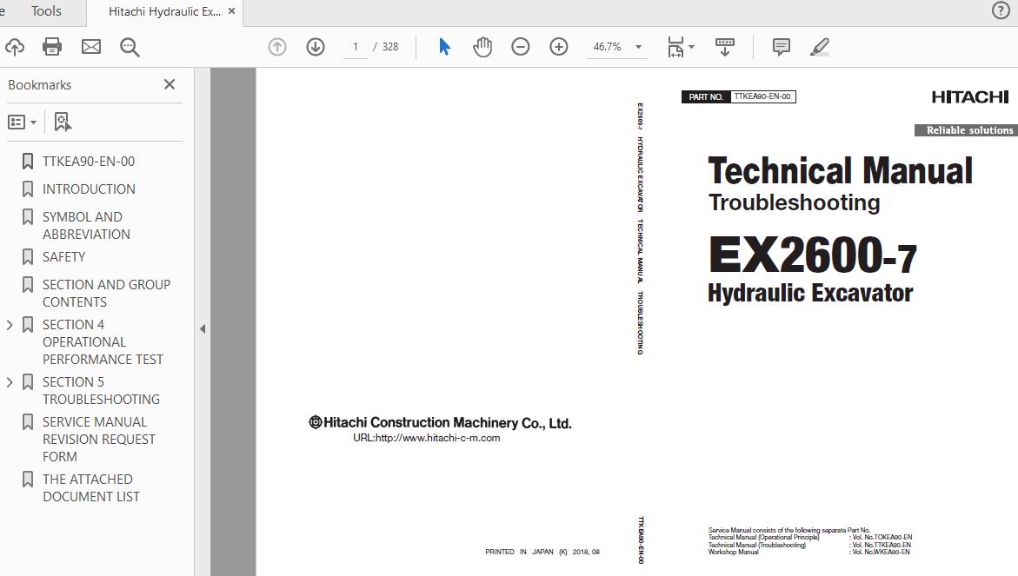
Task: Open the SAFETY bookmark
Action: (63, 257)
